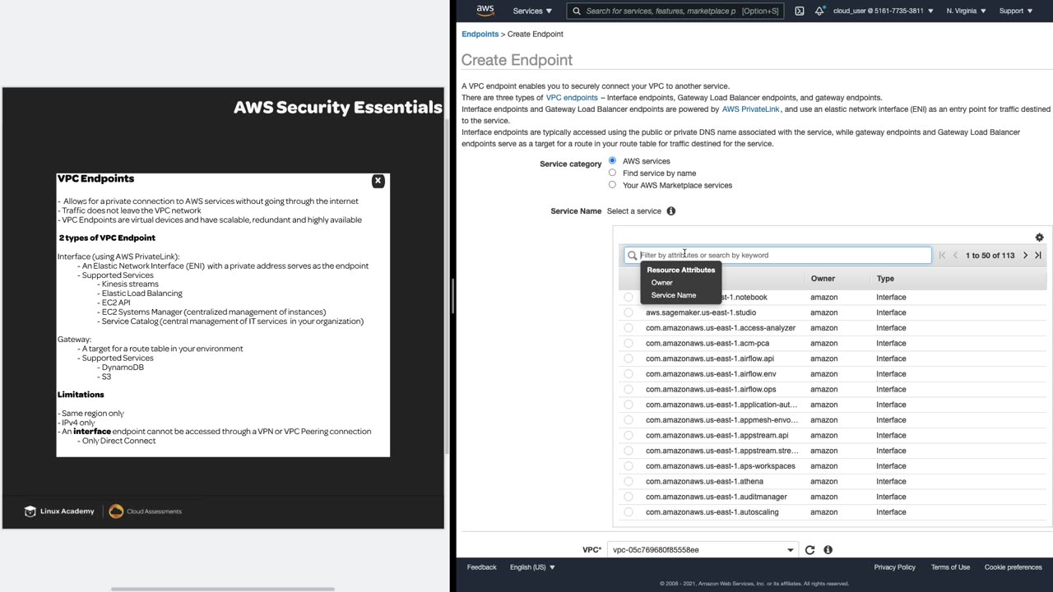Choose Your AWS Marketplace services option
Screen dimensions: 1053x592
[x=612, y=184]
